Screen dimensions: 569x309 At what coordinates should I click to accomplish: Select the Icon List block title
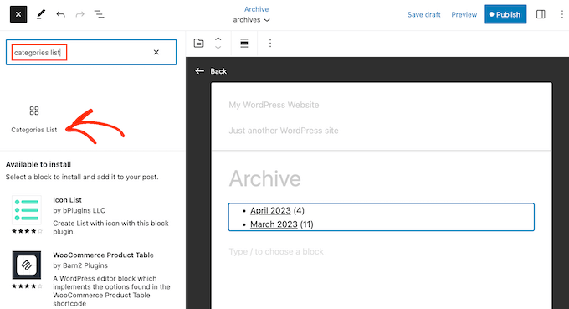coord(67,199)
